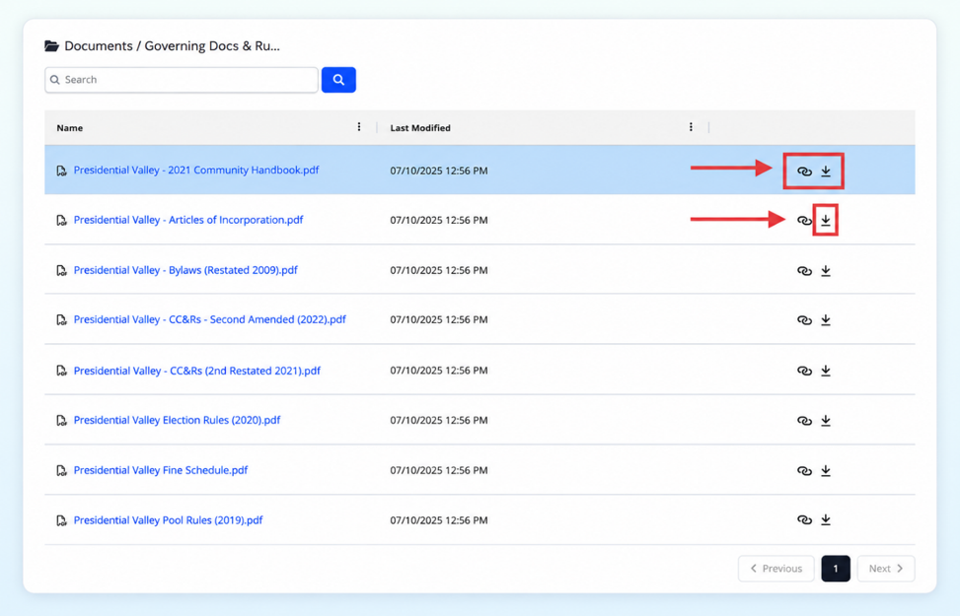Open Last Modified column options menu

(x=691, y=127)
